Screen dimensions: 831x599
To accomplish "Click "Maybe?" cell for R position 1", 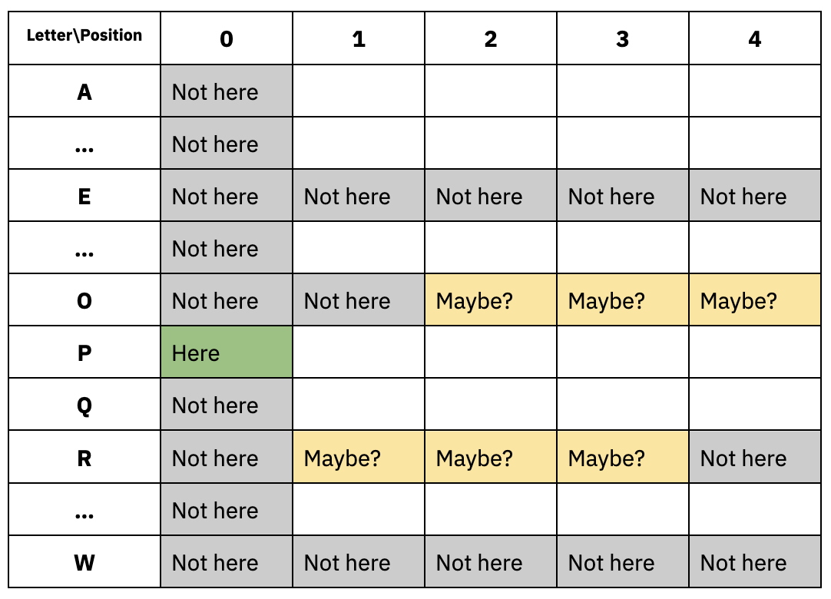I will click(358, 457).
